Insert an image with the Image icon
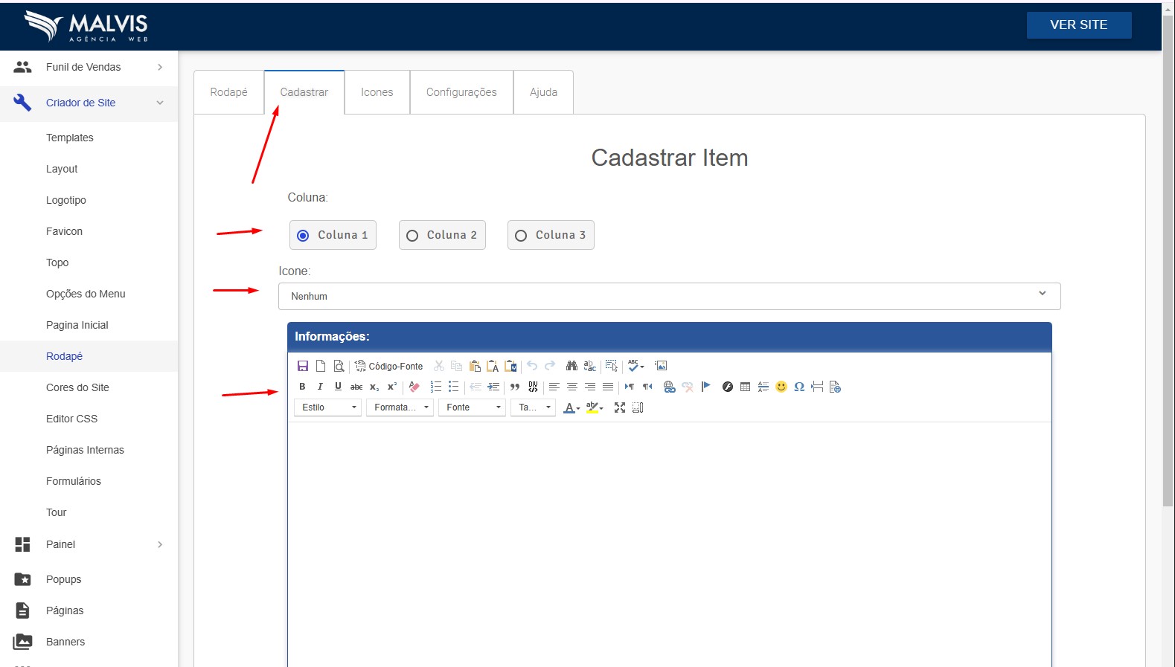This screenshot has width=1175, height=667. (661, 366)
